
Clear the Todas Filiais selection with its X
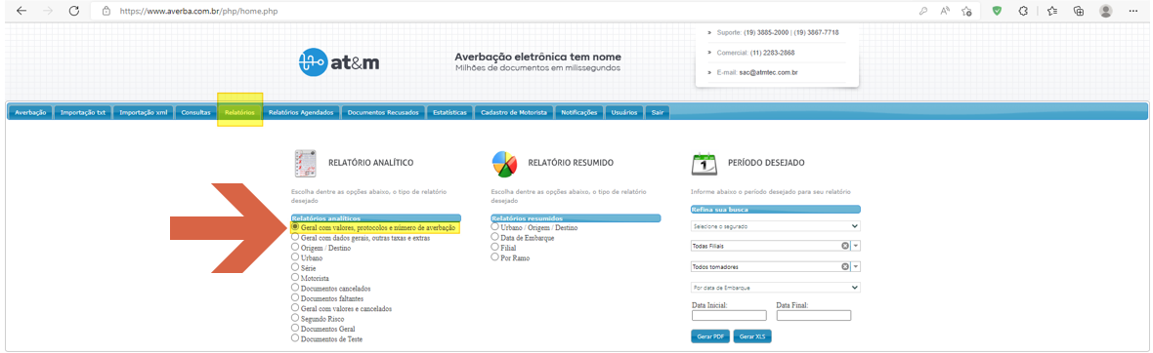845,246
